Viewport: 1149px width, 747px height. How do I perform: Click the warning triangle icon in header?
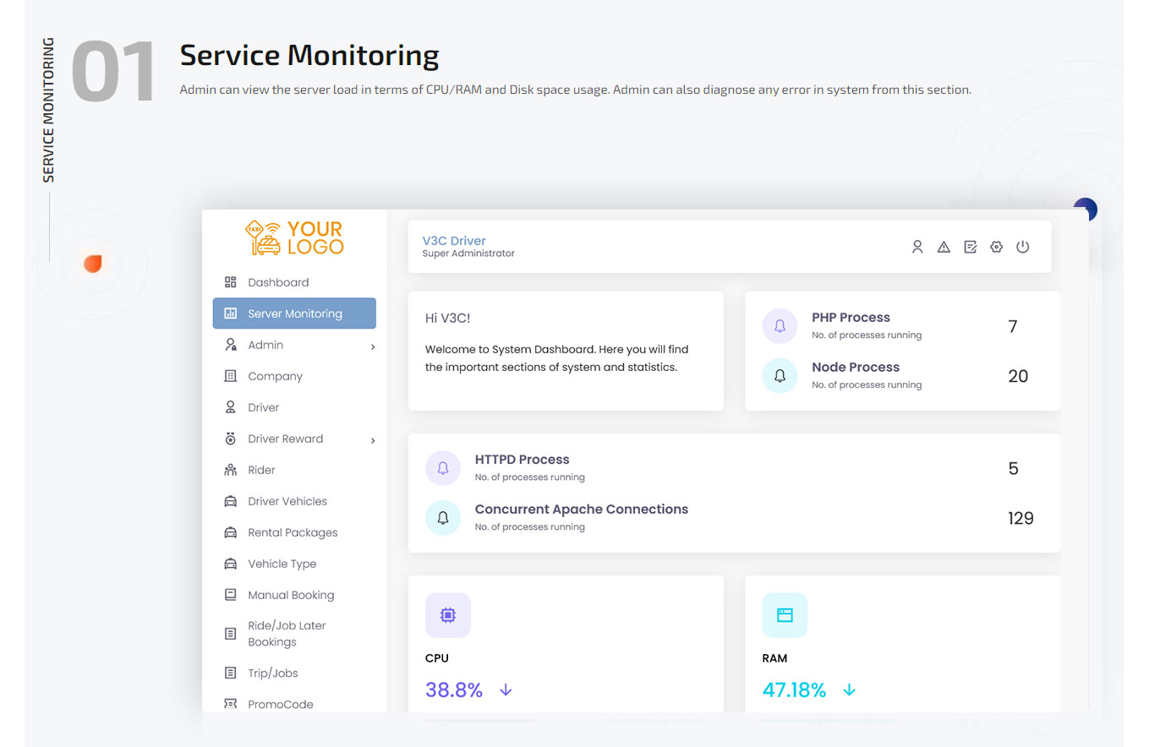click(x=944, y=247)
